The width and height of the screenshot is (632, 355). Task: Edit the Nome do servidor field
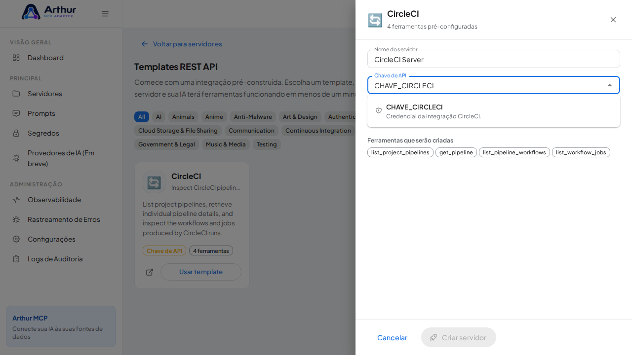pos(494,59)
